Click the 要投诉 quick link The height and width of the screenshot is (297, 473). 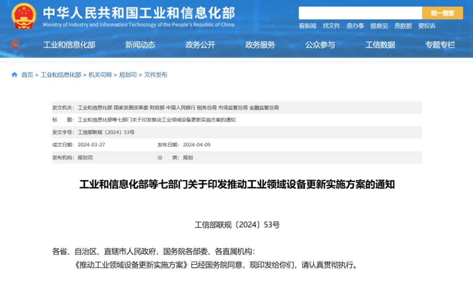tap(427, 26)
